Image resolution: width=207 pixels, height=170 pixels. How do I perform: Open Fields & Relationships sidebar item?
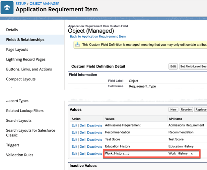(x=25, y=40)
